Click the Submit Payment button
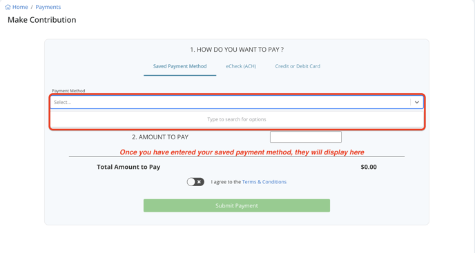475x253 pixels. tap(237, 205)
